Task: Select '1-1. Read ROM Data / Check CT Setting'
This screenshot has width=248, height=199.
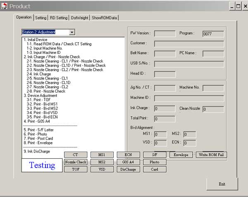Action: click(59, 44)
